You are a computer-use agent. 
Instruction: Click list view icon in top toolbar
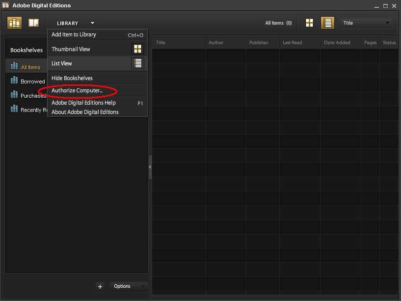[x=327, y=23]
